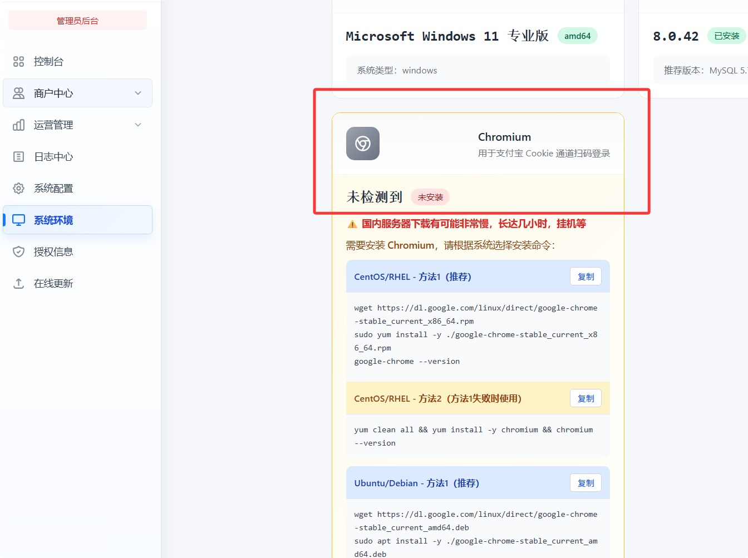Collapse the 系统环境 navigation item
The width and height of the screenshot is (748, 558).
point(77,220)
